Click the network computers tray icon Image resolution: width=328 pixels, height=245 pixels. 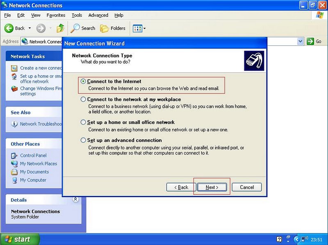coord(305,239)
